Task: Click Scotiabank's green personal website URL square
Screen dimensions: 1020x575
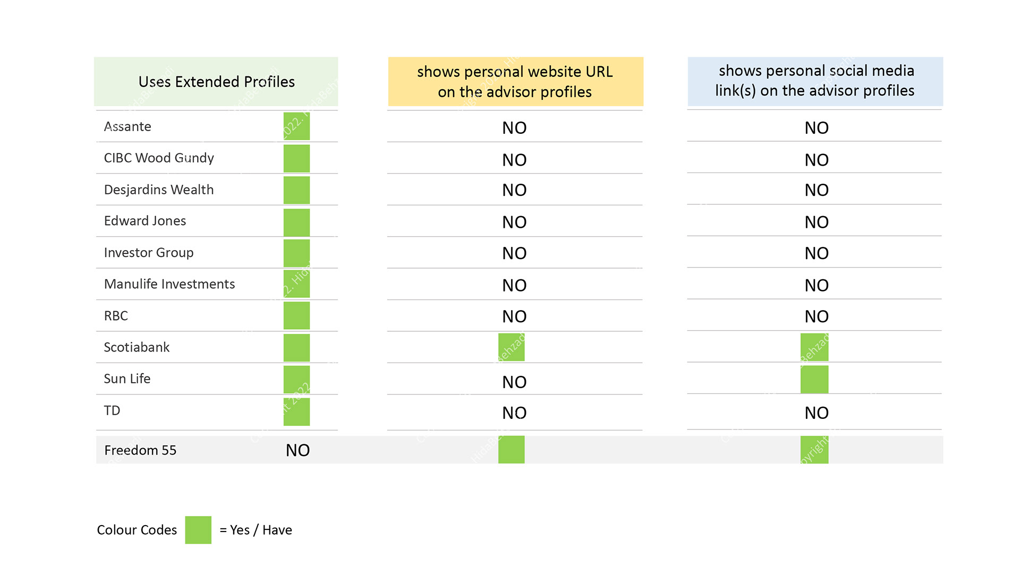Action: 512,347
